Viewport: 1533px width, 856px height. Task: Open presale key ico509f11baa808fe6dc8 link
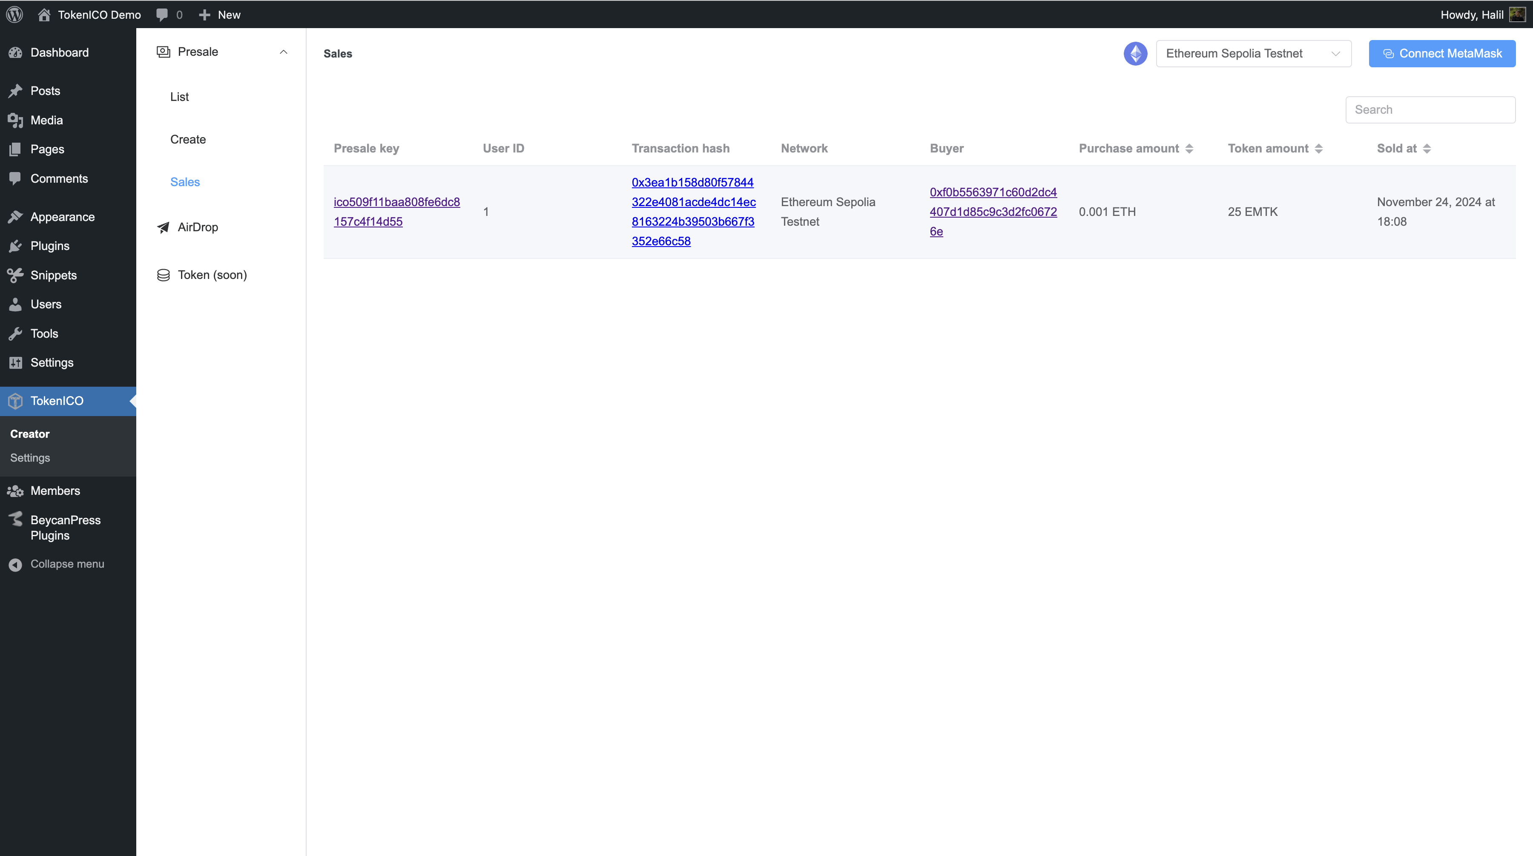tap(396, 211)
